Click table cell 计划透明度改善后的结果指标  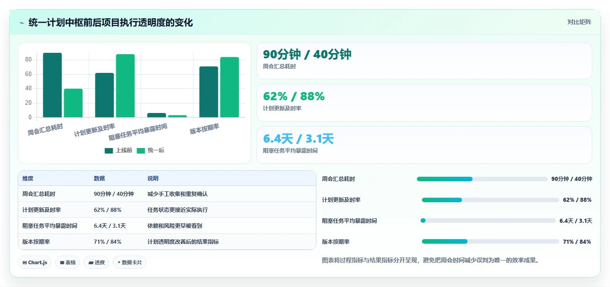click(x=183, y=241)
